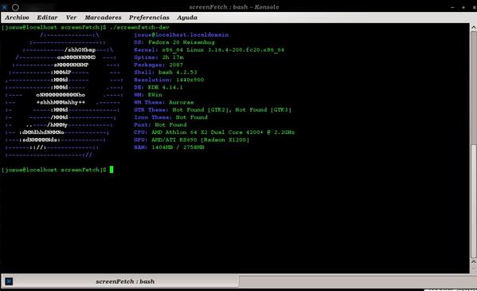Click the OS: Fedora 20 Heisenbug line
This screenshot has width=477, height=291.
174,42
